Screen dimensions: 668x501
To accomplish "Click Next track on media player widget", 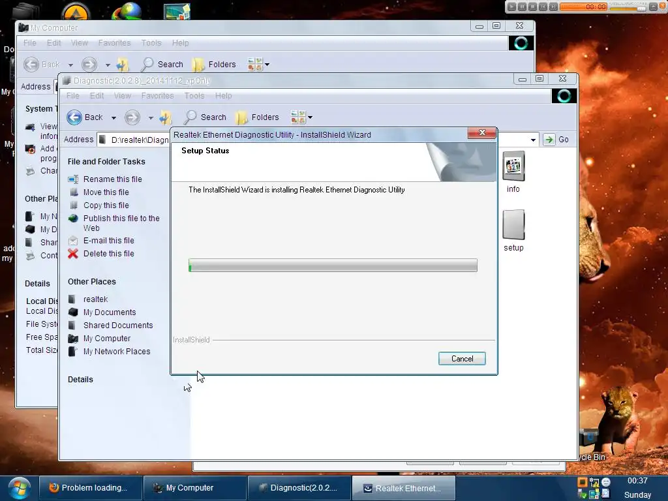I will pyautogui.click(x=553, y=7).
